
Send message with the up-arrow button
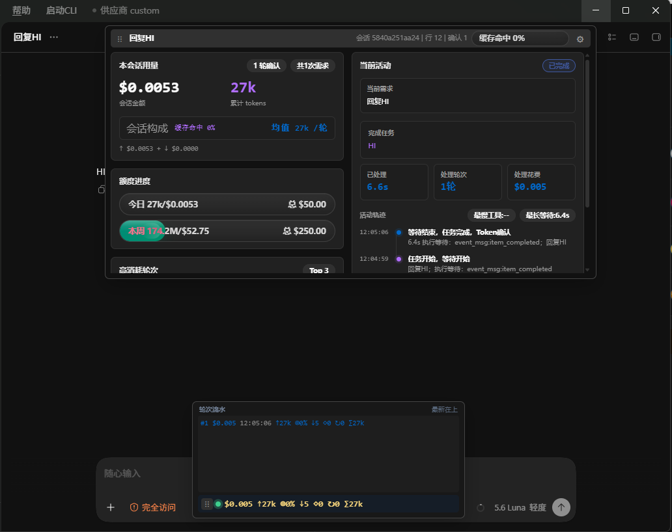(561, 507)
